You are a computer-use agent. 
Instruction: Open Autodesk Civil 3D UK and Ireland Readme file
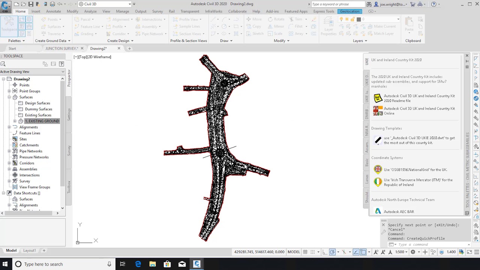[x=414, y=98]
